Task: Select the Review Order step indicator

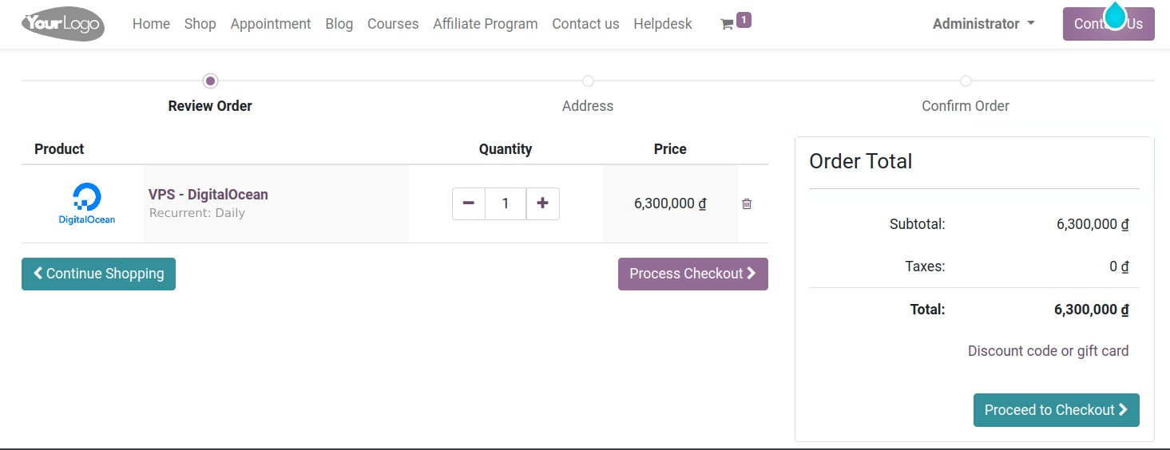Action: 210,81
